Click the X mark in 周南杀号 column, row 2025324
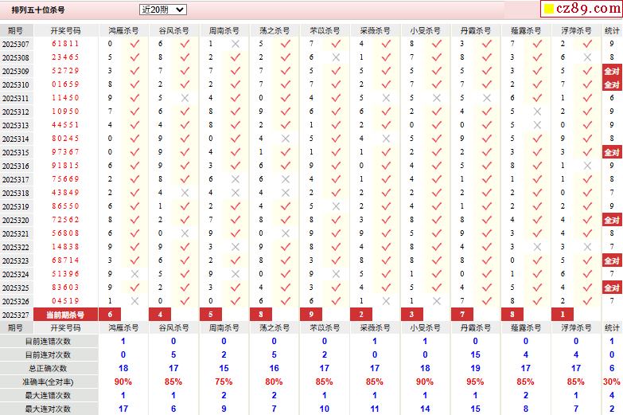This screenshot has width=623, height=415. [236, 274]
